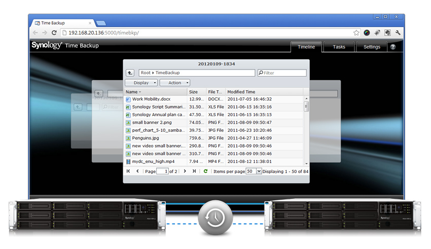The height and width of the screenshot is (249, 431).
Task: Open the Chrome wrench menu
Action: 398,32
